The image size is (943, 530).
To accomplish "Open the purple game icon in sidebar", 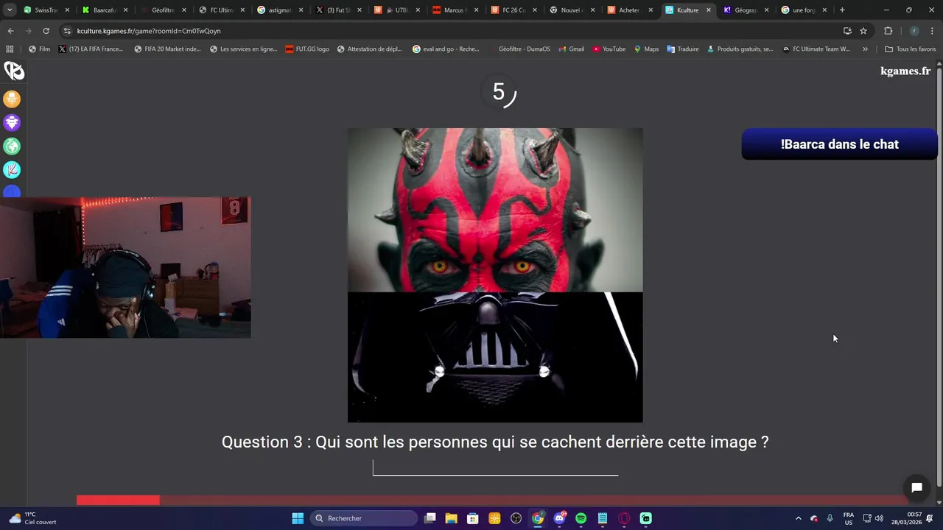I will 12,122.
